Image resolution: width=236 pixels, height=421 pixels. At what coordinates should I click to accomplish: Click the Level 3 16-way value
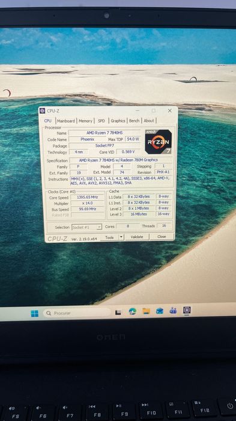(163, 214)
